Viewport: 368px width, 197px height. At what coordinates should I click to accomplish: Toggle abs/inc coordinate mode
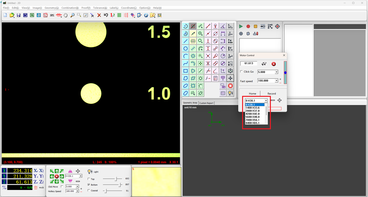pos(36,187)
